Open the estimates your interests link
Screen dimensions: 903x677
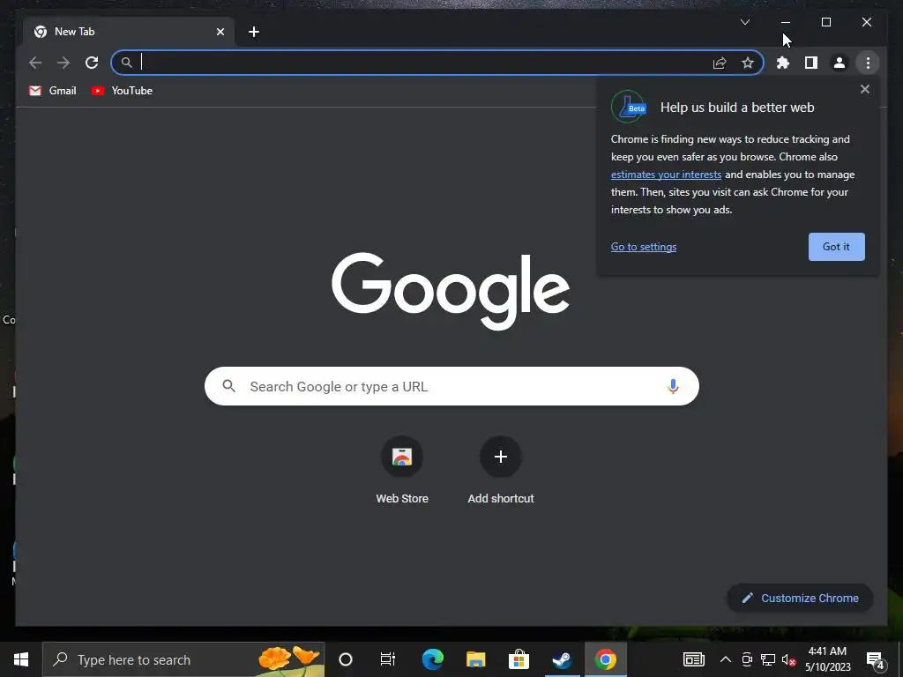coord(666,175)
